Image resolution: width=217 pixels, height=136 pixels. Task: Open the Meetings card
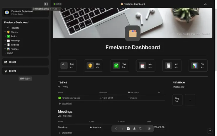(146, 66)
